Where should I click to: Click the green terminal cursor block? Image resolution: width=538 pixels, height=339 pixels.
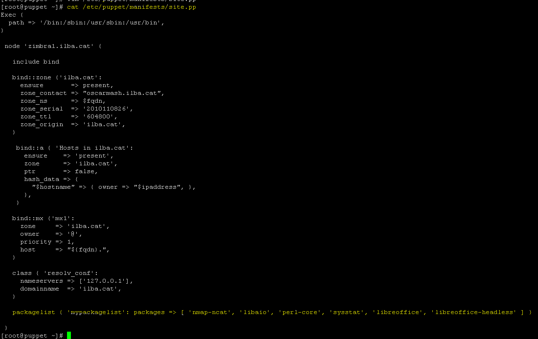click(x=69, y=335)
